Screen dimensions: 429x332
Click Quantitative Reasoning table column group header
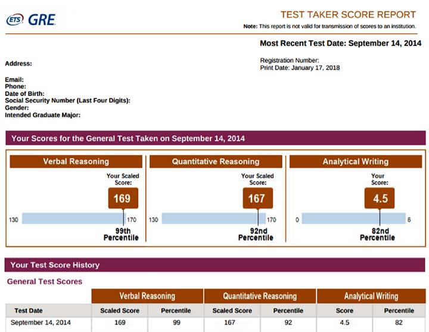click(x=260, y=296)
